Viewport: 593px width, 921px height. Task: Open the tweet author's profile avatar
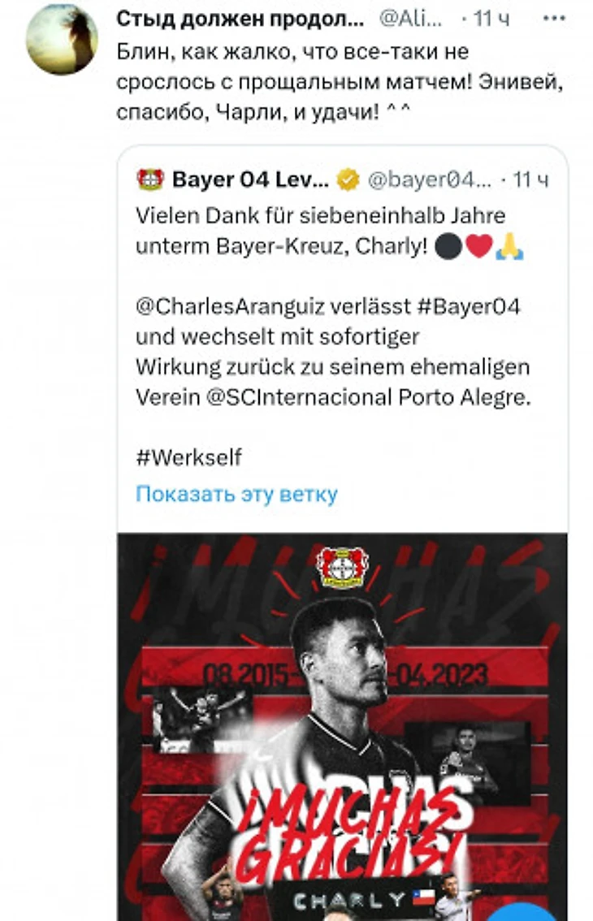pos(62,39)
